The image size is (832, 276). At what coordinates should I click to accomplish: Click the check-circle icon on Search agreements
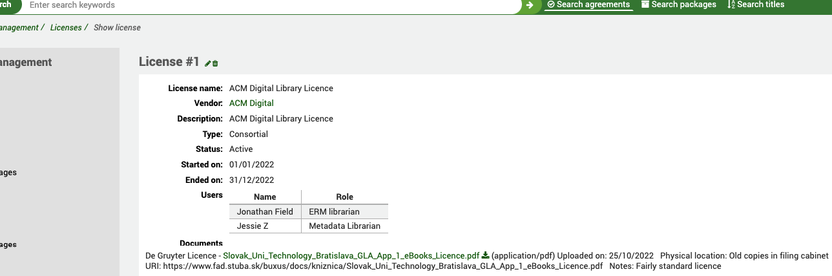coord(550,5)
